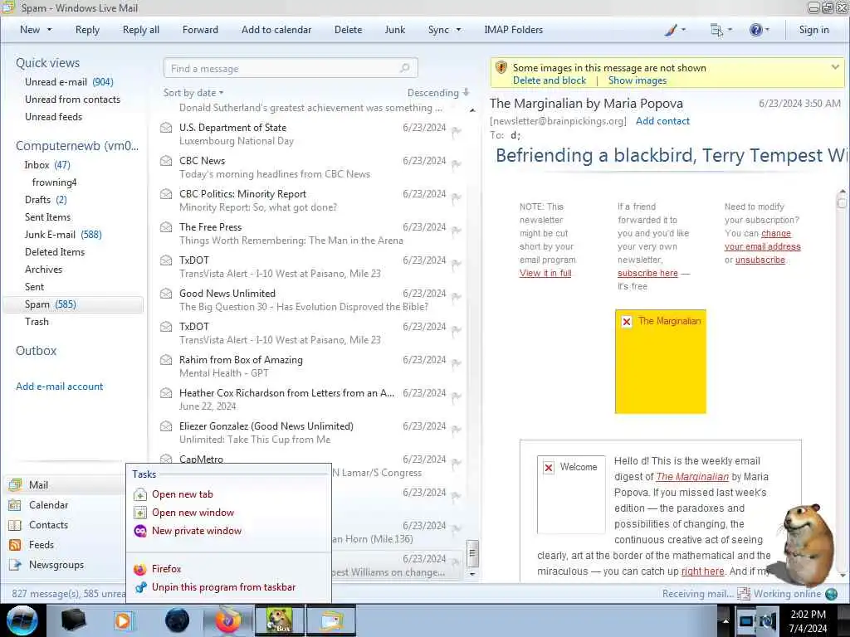850x637 pixels.
Task: Click Delete and block link
Action: coord(550,80)
